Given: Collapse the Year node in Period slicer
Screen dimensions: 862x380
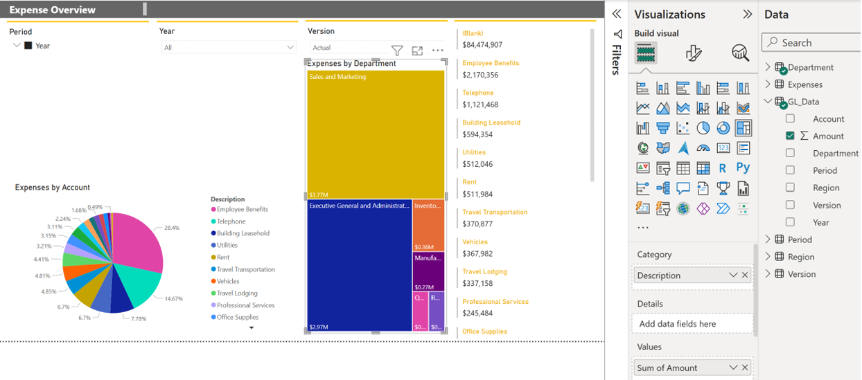Looking at the screenshot, I should coord(16,46).
